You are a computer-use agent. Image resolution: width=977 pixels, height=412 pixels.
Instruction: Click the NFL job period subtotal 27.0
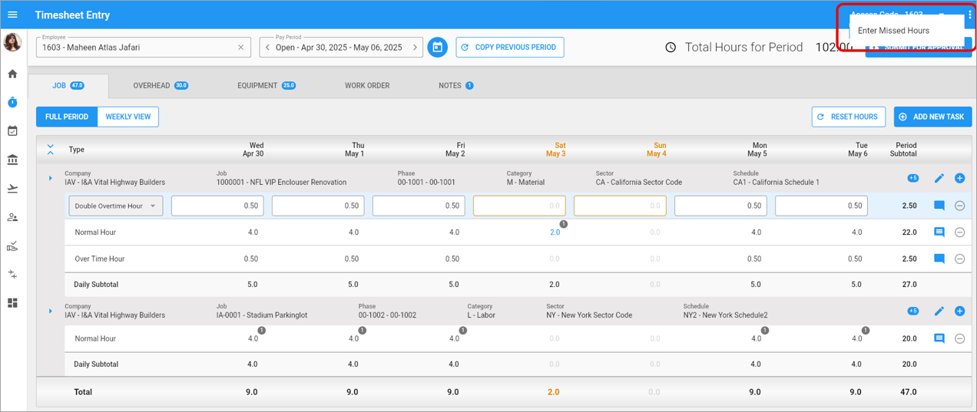(909, 285)
